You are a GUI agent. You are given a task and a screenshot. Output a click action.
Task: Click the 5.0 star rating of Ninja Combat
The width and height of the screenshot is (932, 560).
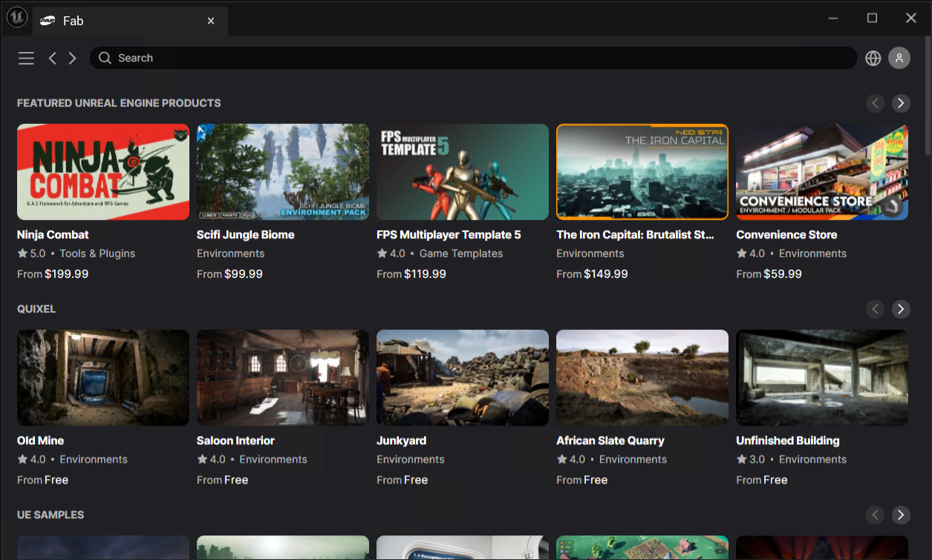pos(32,253)
